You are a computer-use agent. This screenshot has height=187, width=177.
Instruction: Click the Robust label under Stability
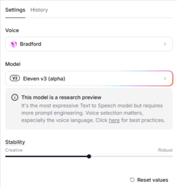coord(165,150)
